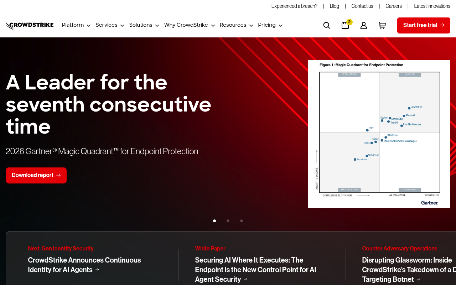Expand the Services menu
The height and width of the screenshot is (285, 456).
[x=110, y=25]
